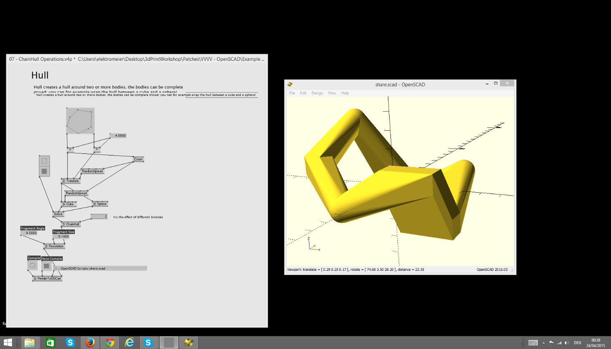Toggle the Auto Compile box
Viewport: 611px width, 349px height.
pyautogui.click(x=47, y=266)
